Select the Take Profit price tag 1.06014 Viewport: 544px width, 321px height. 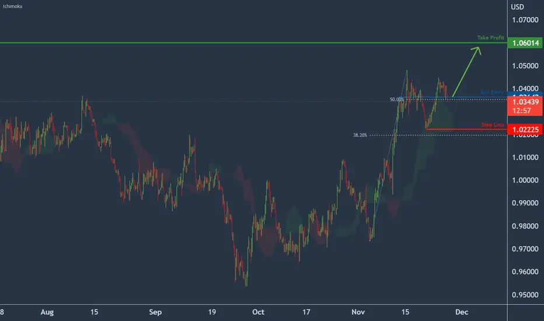pyautogui.click(x=525, y=43)
